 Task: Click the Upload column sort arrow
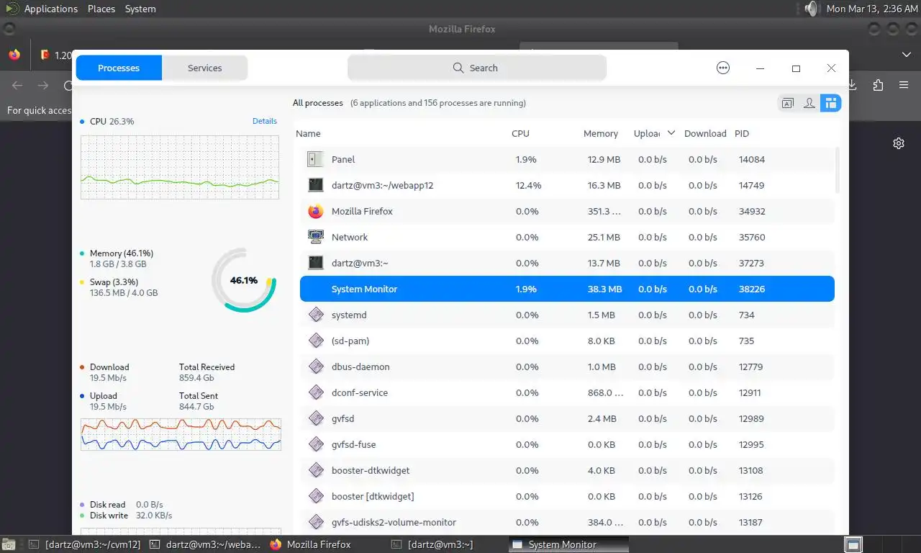[x=671, y=133]
